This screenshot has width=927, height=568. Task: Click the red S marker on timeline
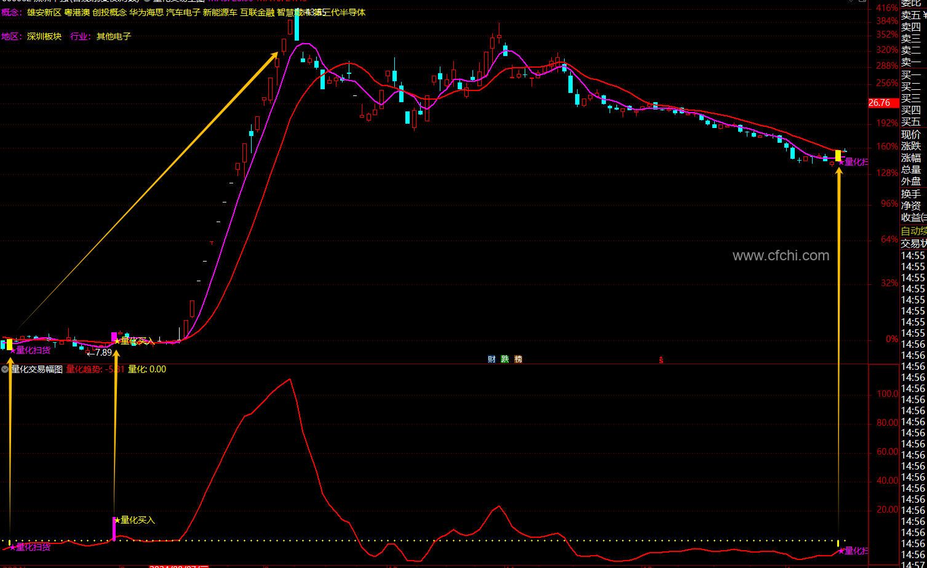pyautogui.click(x=661, y=360)
